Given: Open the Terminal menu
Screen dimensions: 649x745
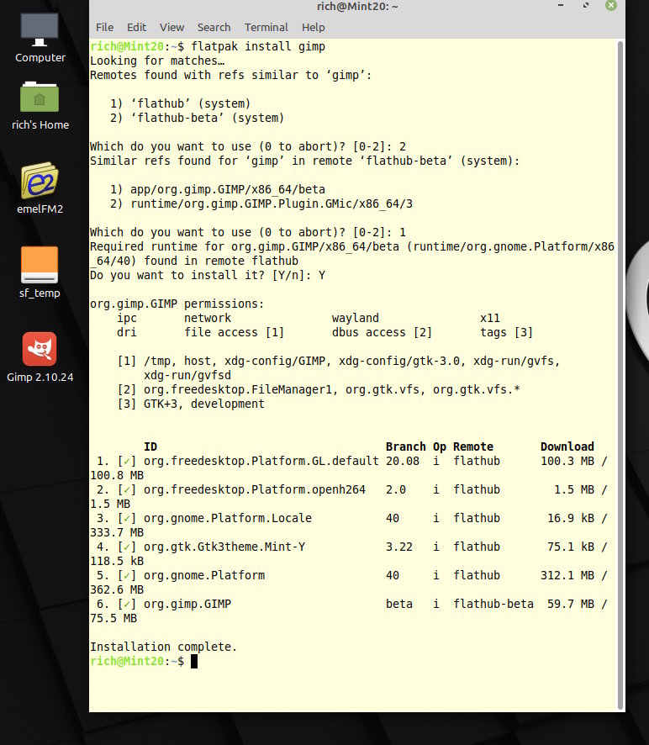Looking at the screenshot, I should [x=266, y=28].
